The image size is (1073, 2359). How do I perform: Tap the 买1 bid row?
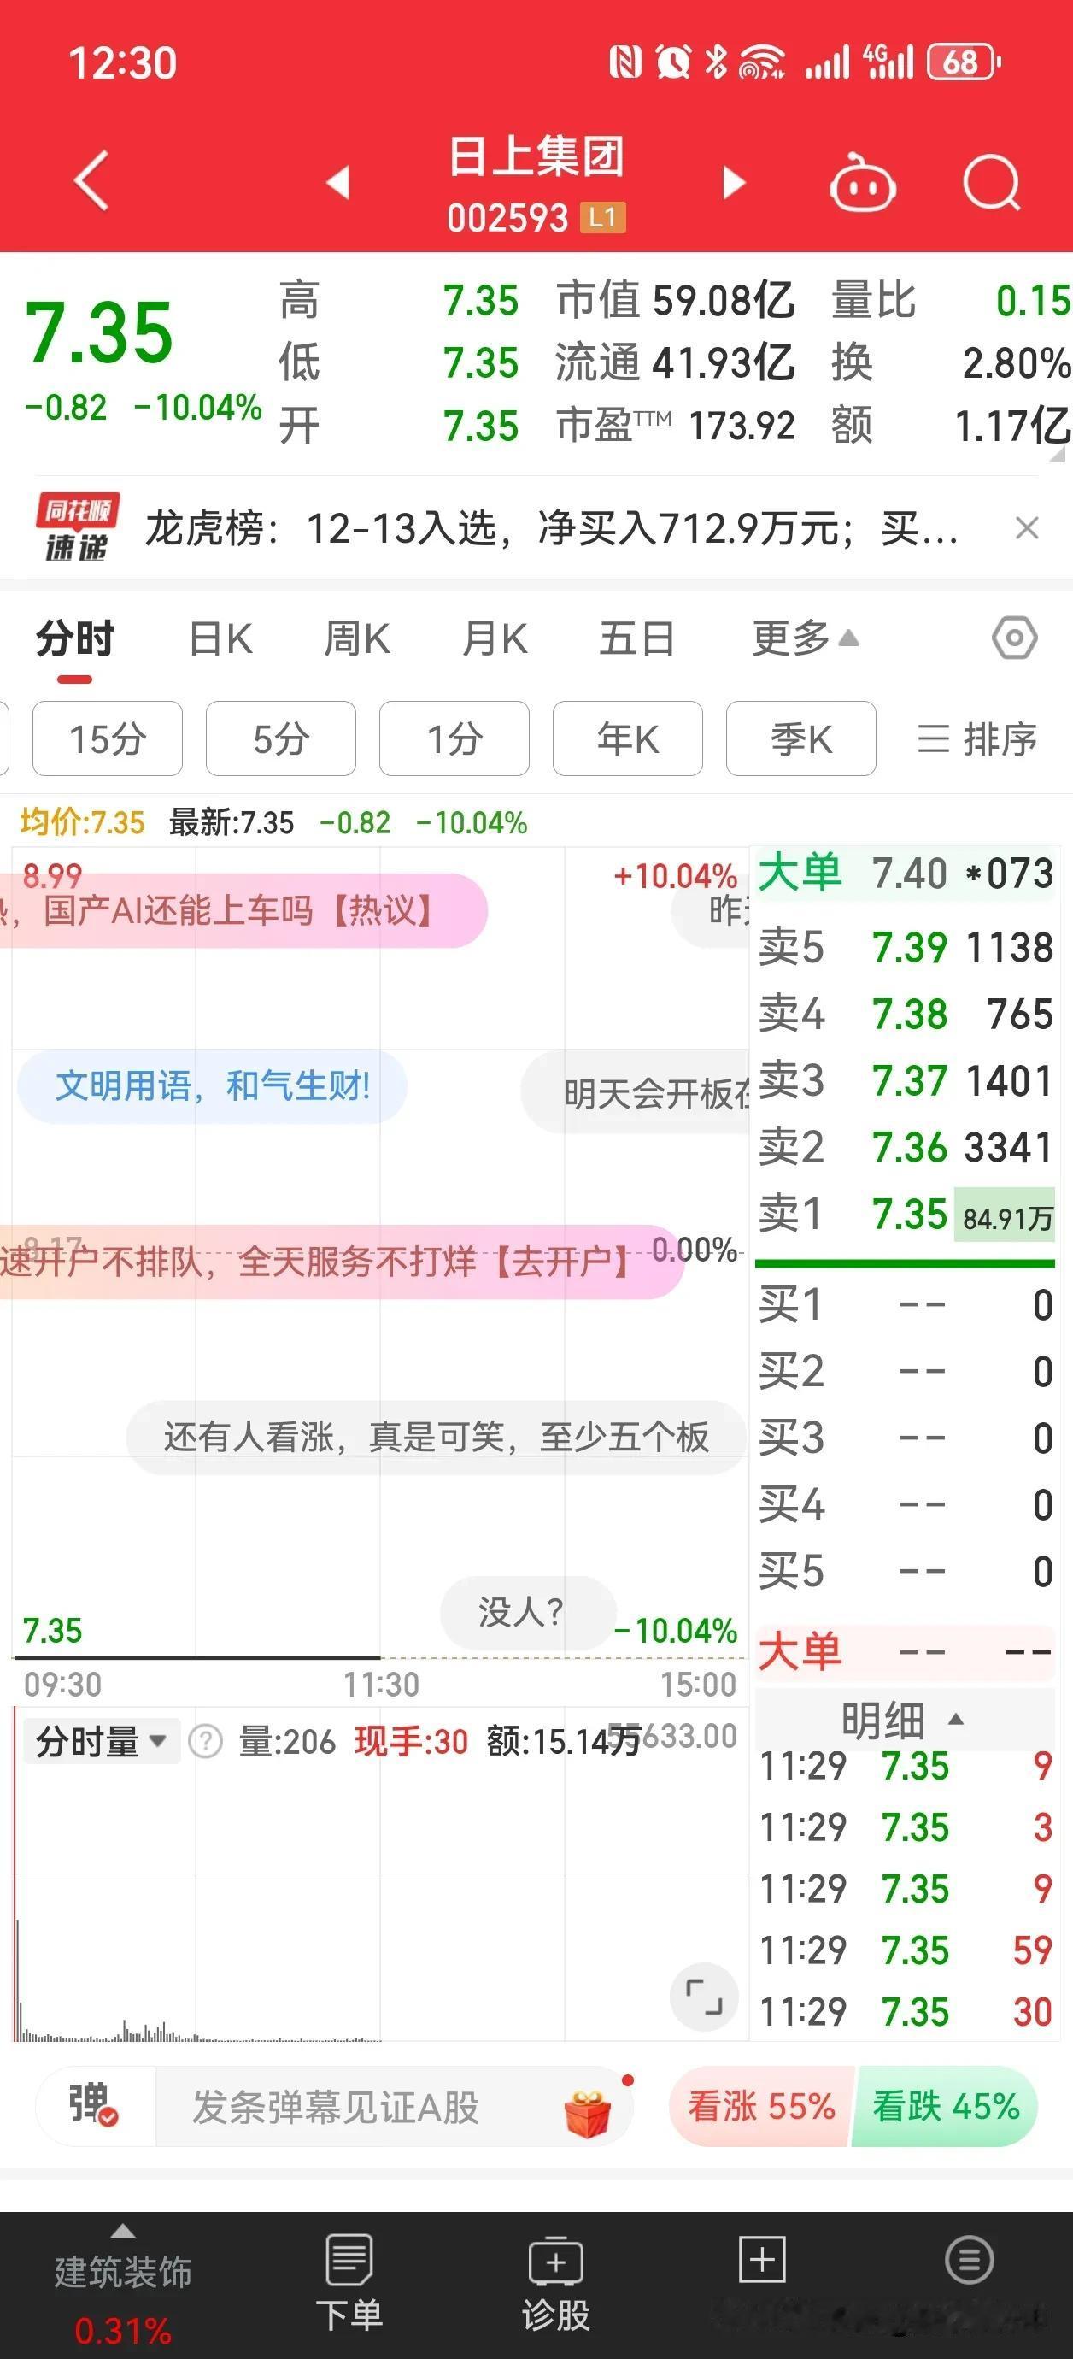pyautogui.click(x=906, y=1304)
